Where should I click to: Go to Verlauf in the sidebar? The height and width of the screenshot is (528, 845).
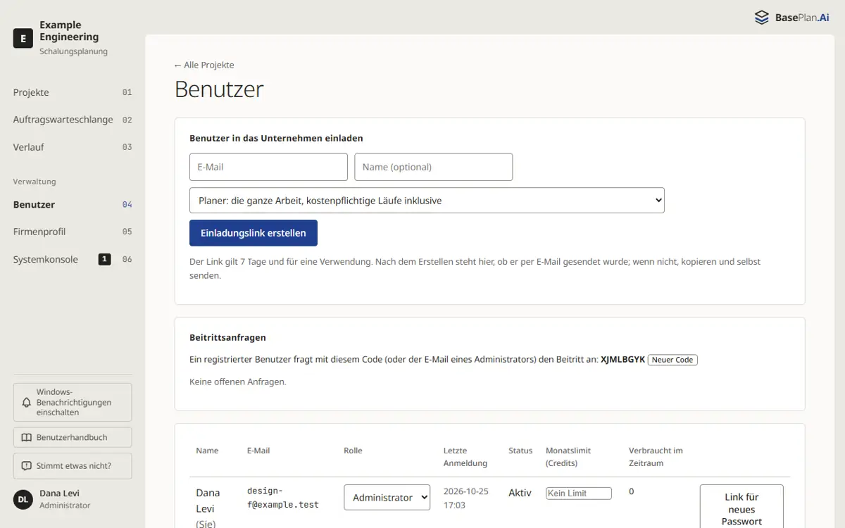(x=73, y=147)
